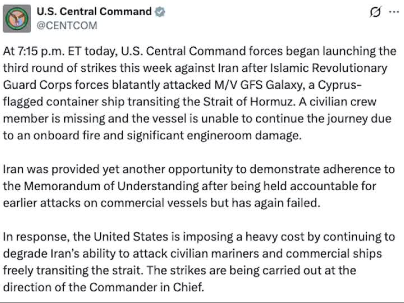Click the "United States" words
404x303 pixels.
[131, 236]
